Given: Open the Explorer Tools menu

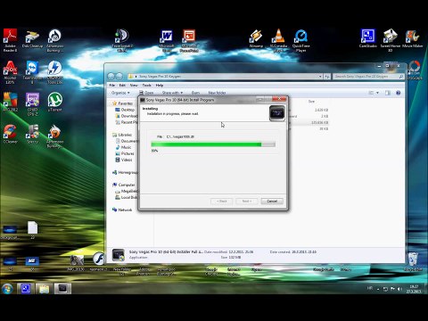Looking at the screenshot, I should (146, 86).
